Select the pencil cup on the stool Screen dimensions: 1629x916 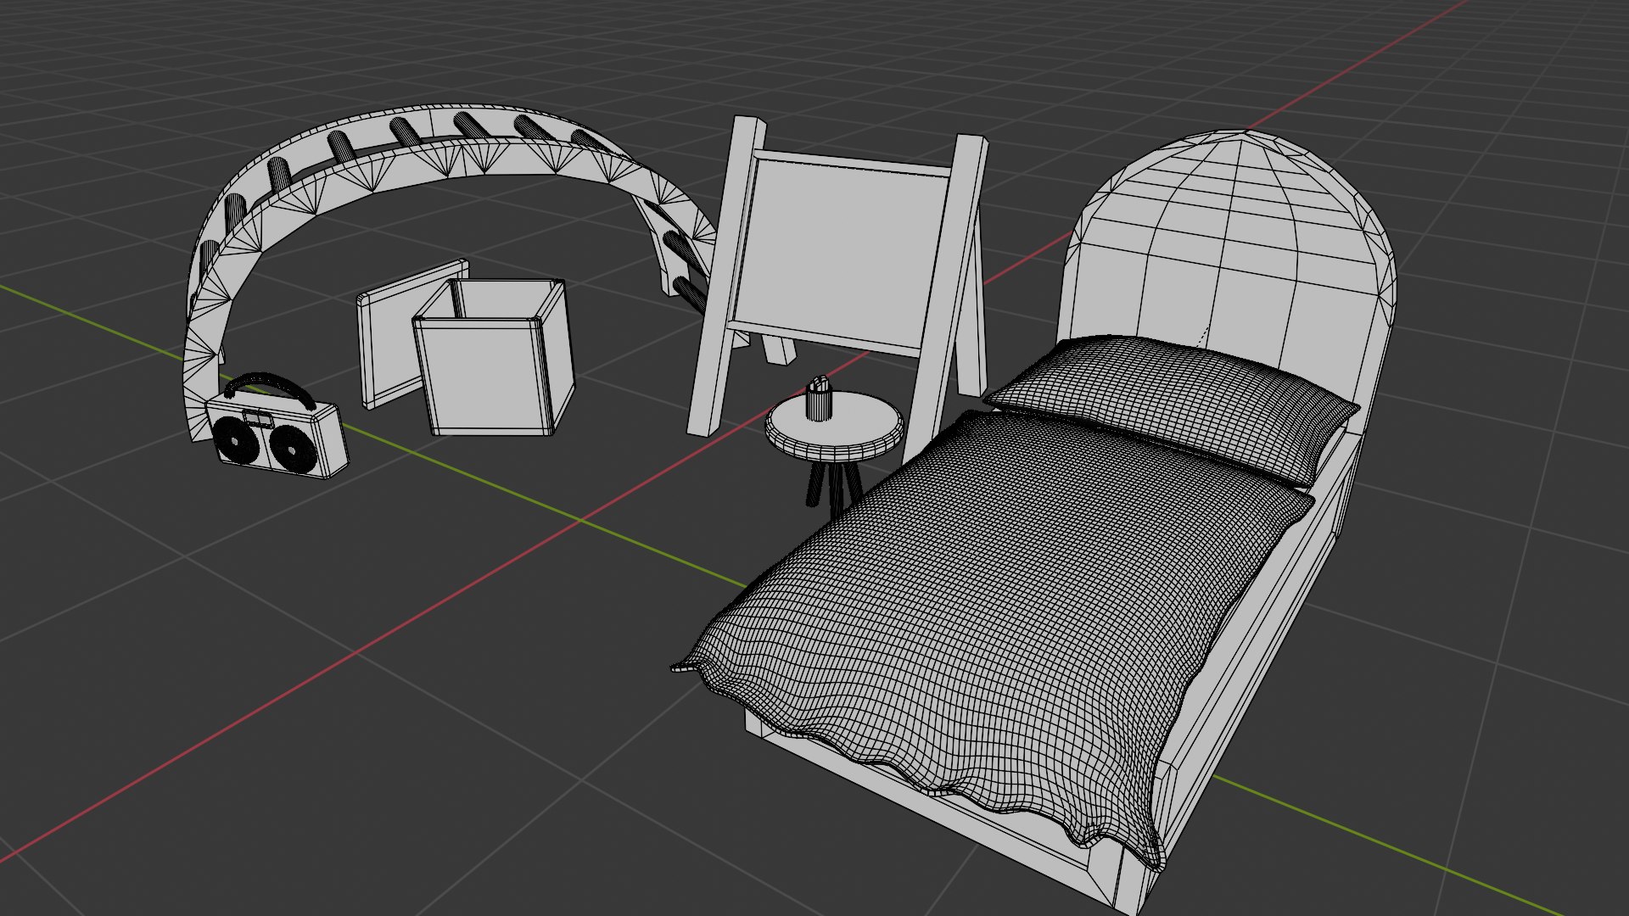click(819, 398)
